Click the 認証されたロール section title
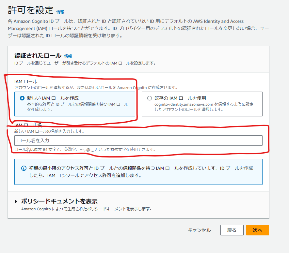 pyautogui.click(x=38, y=55)
